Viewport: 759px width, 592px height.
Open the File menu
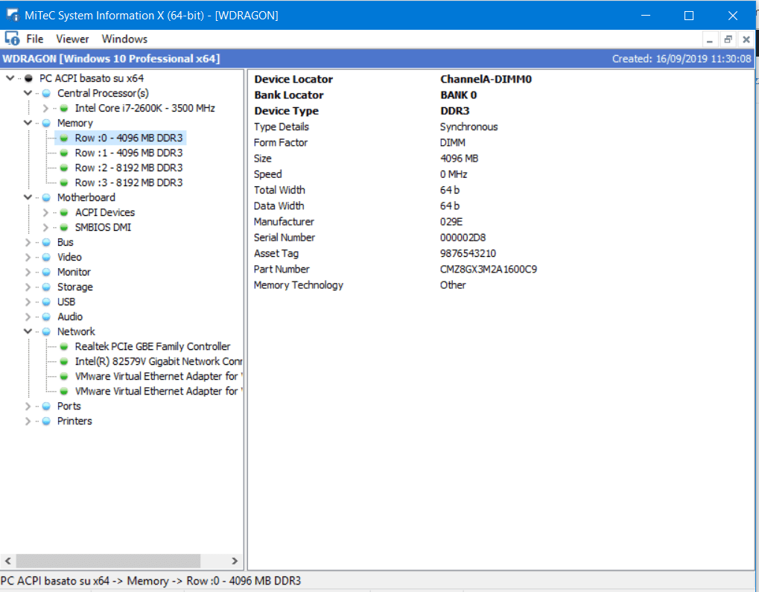tap(34, 39)
